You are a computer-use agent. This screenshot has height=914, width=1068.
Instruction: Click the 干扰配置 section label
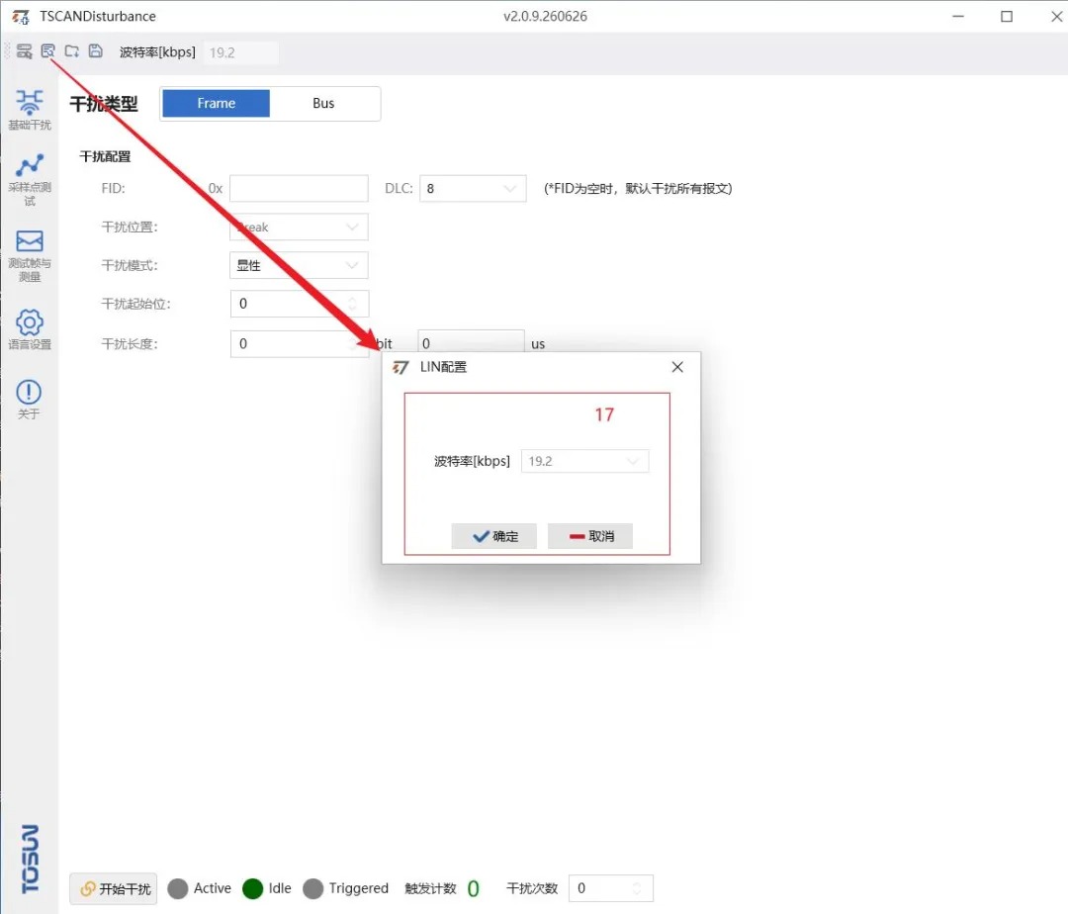click(x=105, y=156)
